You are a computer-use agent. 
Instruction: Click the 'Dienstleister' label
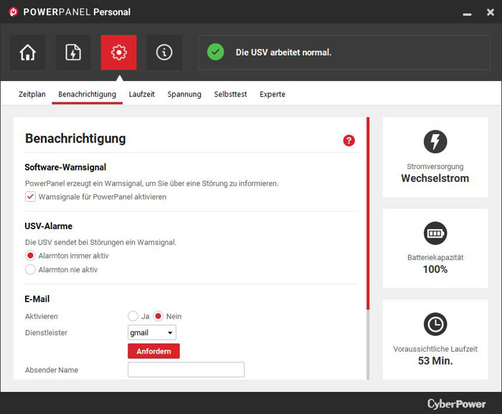[x=46, y=332]
